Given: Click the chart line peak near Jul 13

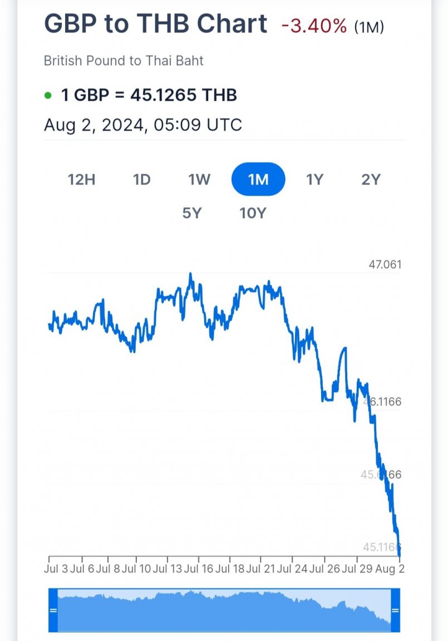Looking at the screenshot, I should 190,275.
